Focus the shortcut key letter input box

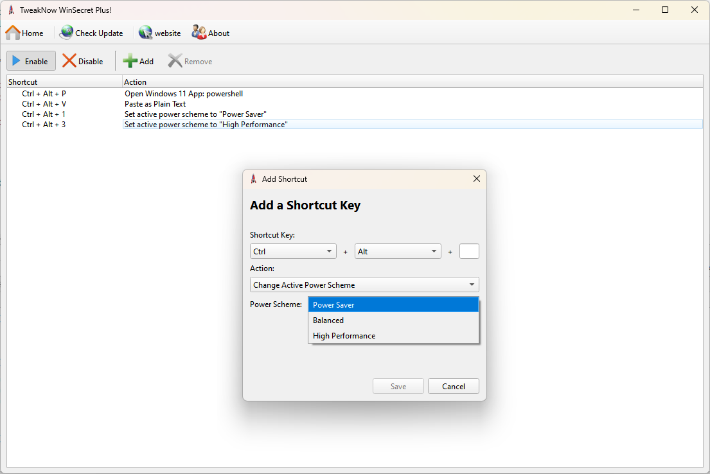tap(469, 252)
